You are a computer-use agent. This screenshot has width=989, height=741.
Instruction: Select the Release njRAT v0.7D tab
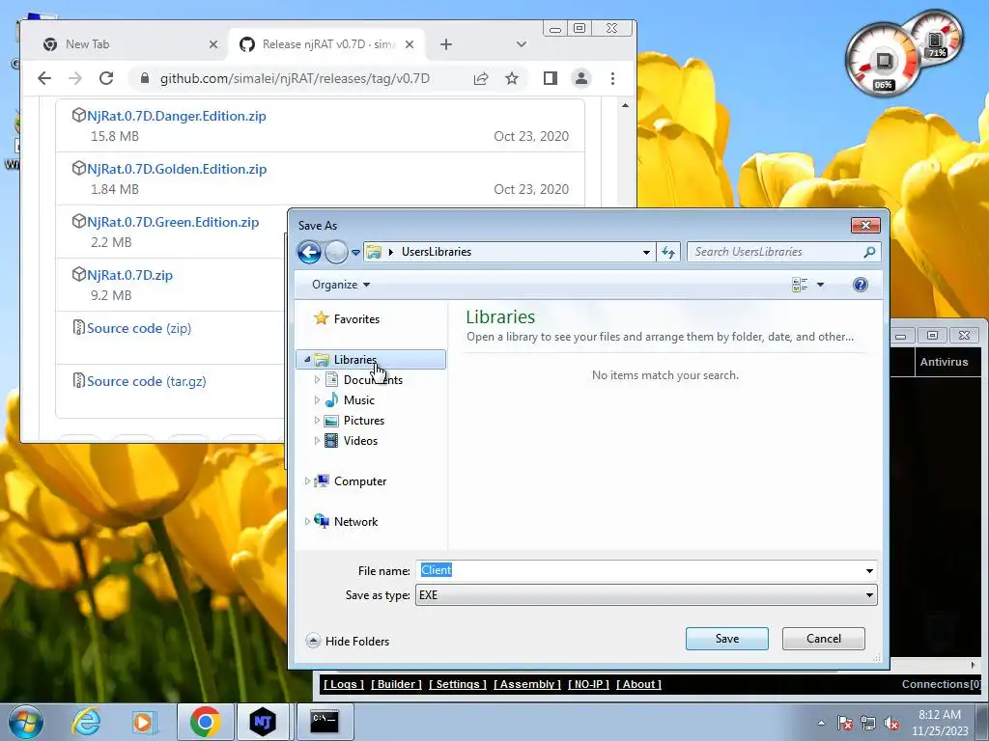point(326,44)
